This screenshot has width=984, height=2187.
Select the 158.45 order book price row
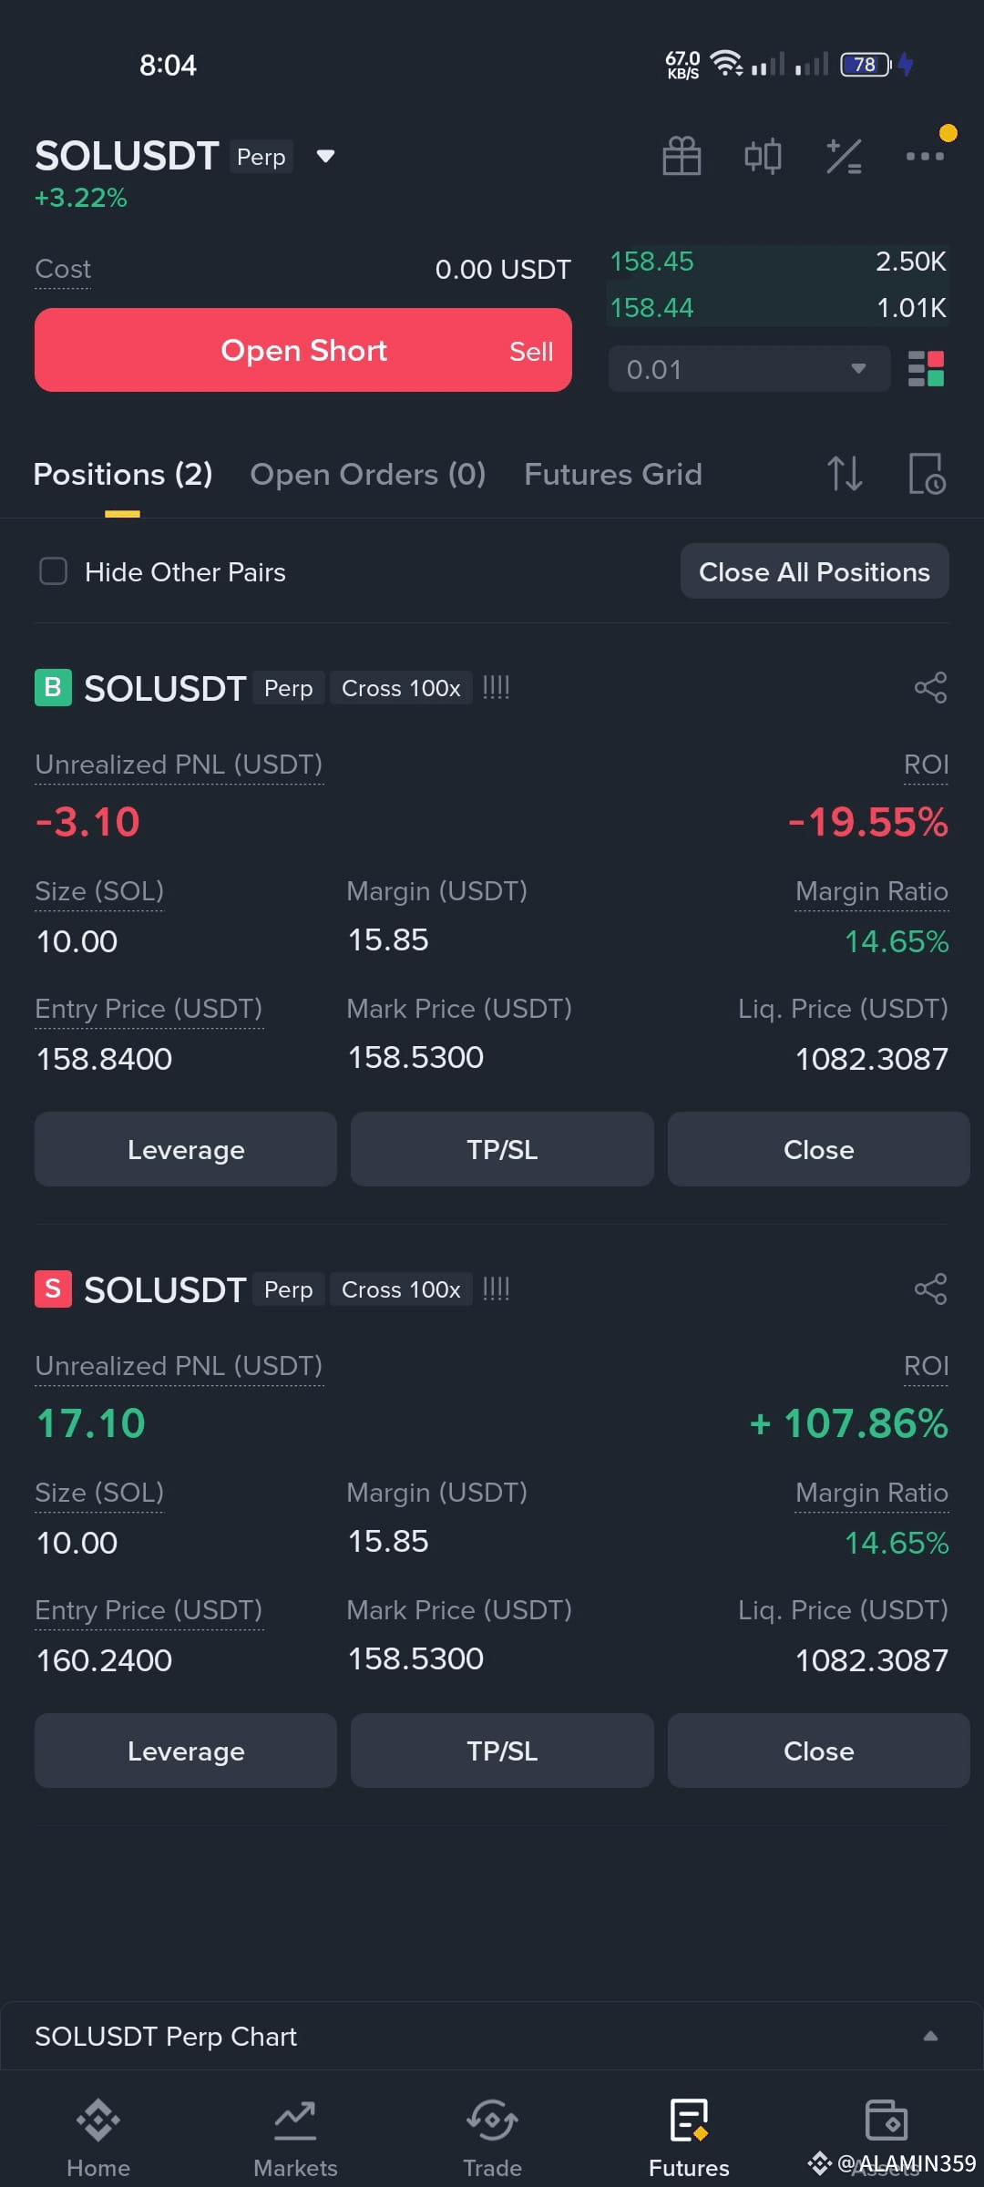pyautogui.click(x=778, y=262)
